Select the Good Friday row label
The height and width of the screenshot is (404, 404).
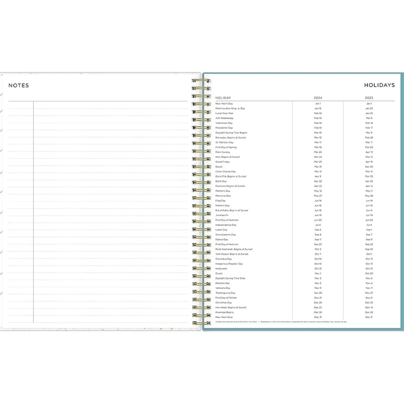(x=222, y=162)
